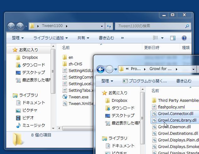Open the ライブラリに追加 dropdown
Viewport: 199px width, 154px height.
point(50,38)
